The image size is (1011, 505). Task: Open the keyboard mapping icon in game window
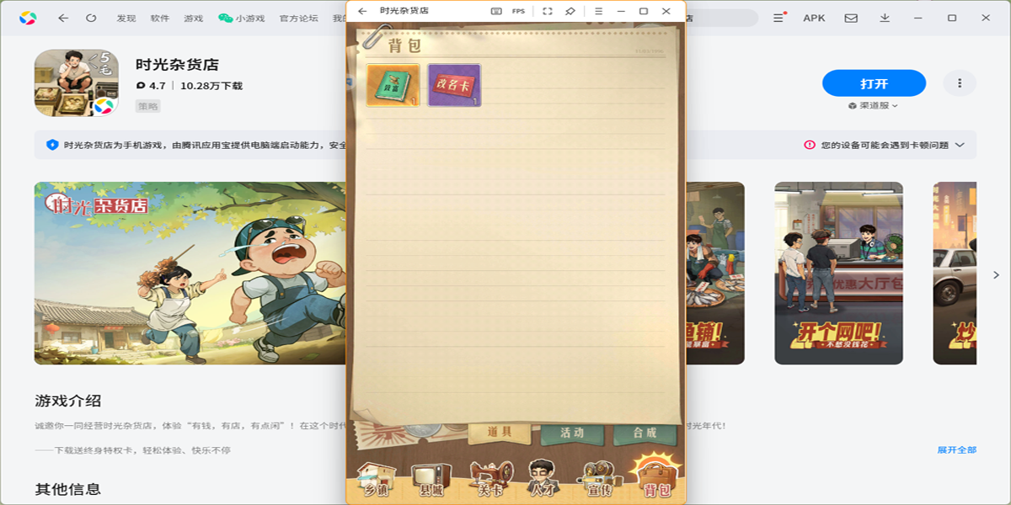pyautogui.click(x=496, y=11)
